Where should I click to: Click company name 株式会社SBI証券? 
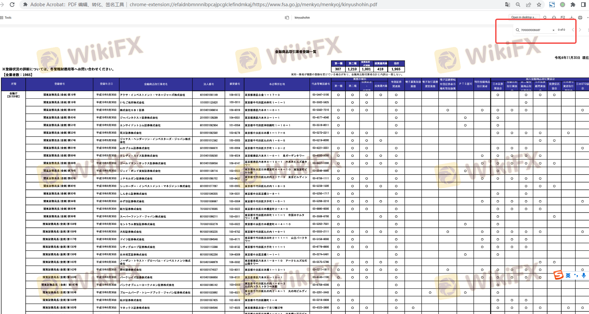(x=132, y=110)
